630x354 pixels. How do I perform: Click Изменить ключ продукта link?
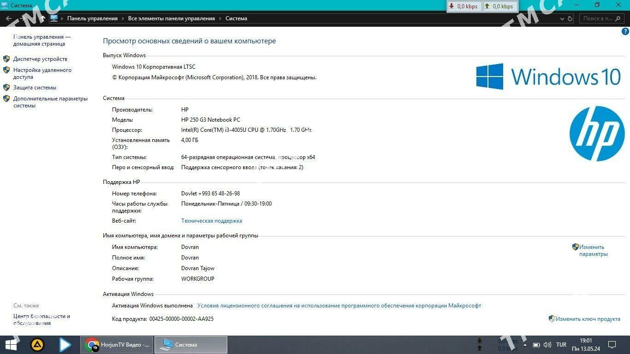point(588,319)
